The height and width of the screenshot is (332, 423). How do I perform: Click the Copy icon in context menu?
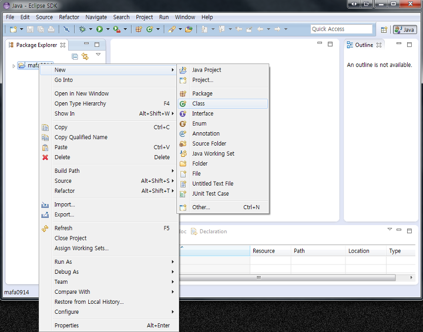pos(45,128)
